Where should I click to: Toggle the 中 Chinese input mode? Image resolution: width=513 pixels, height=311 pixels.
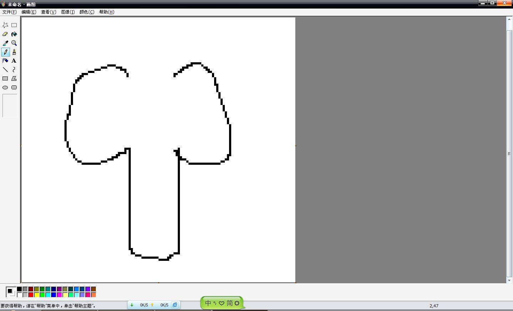pyautogui.click(x=208, y=303)
